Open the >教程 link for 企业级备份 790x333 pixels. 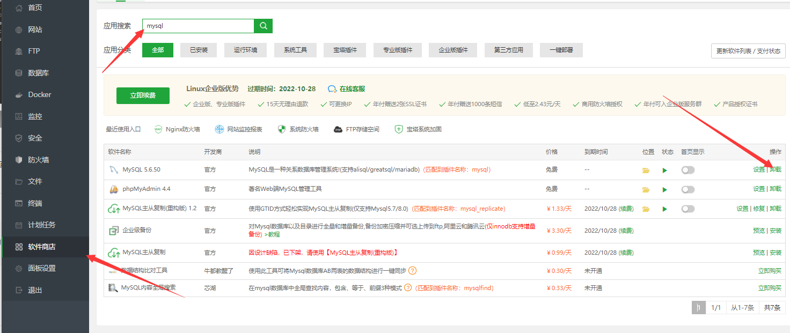(x=273, y=235)
